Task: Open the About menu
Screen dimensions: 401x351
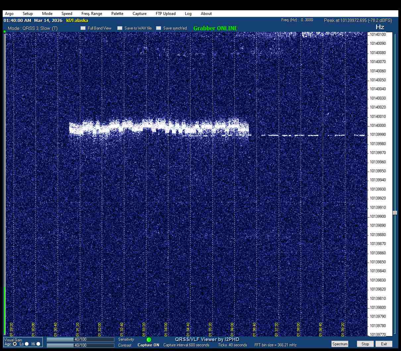Action: point(206,14)
